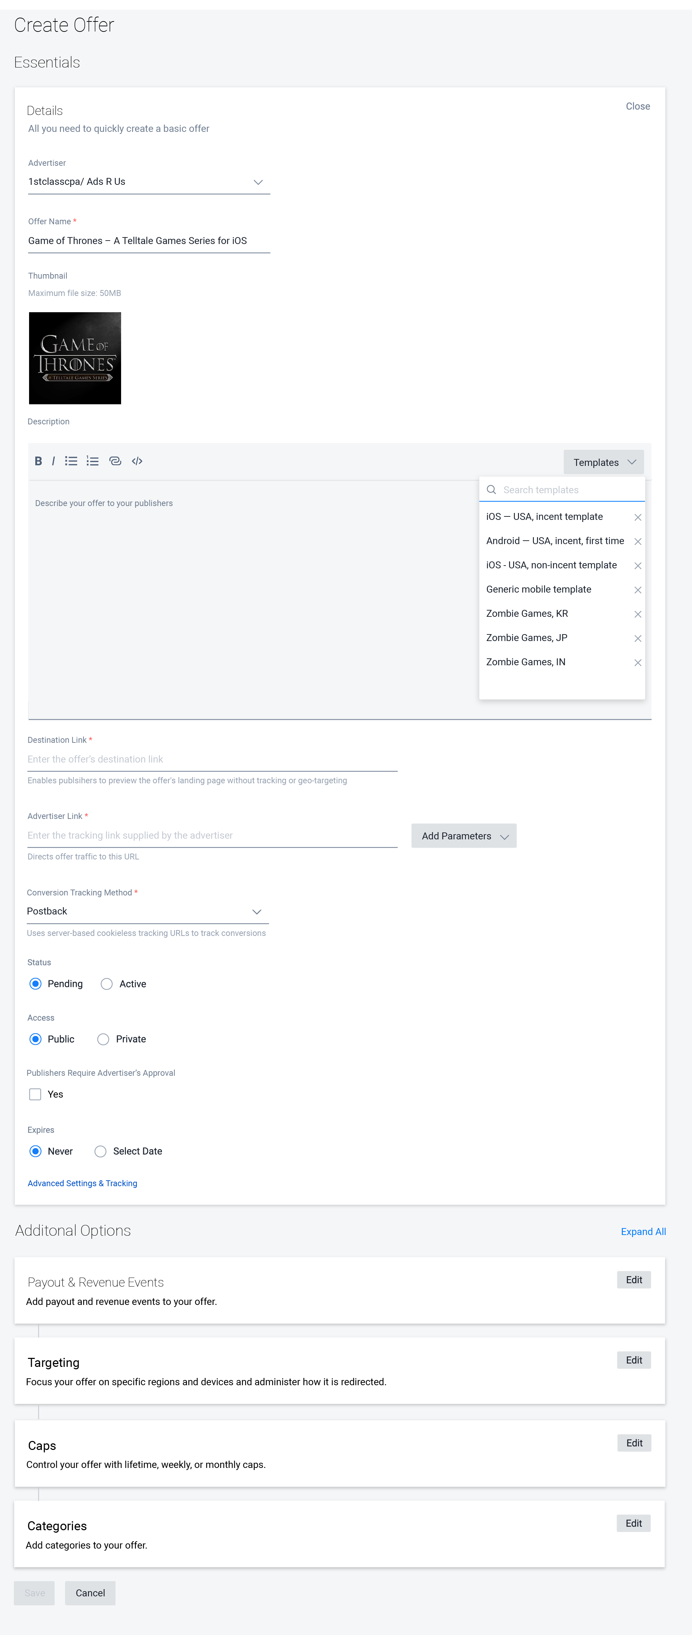Edit Categories section

pyautogui.click(x=634, y=1524)
